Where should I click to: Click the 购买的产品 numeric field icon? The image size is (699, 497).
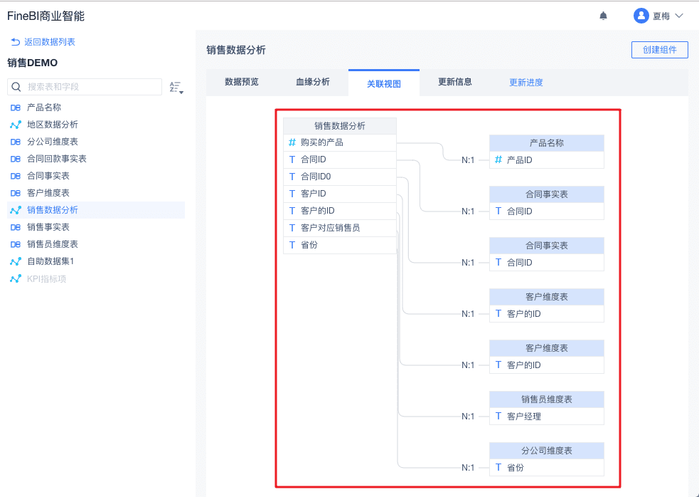[x=292, y=142]
